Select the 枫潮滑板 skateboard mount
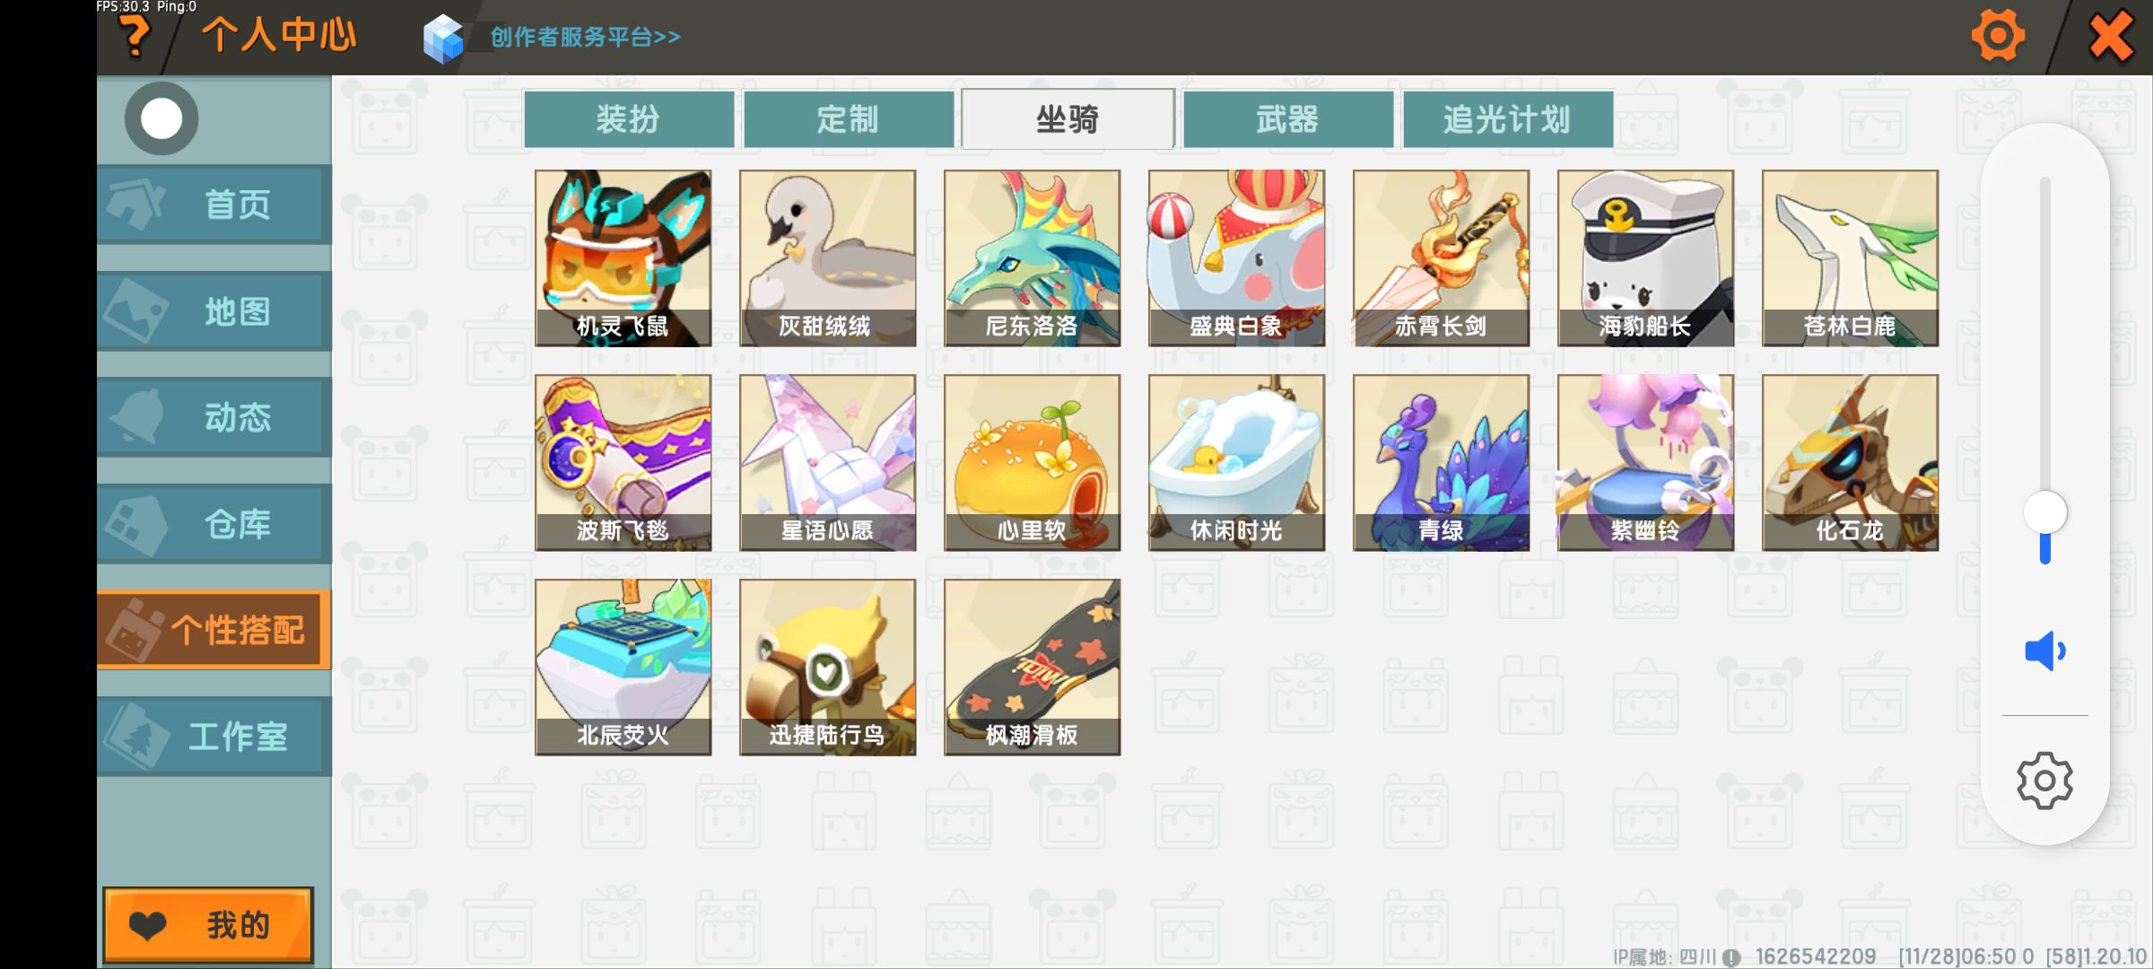Screen dimensions: 2153x969 (x=1032, y=668)
